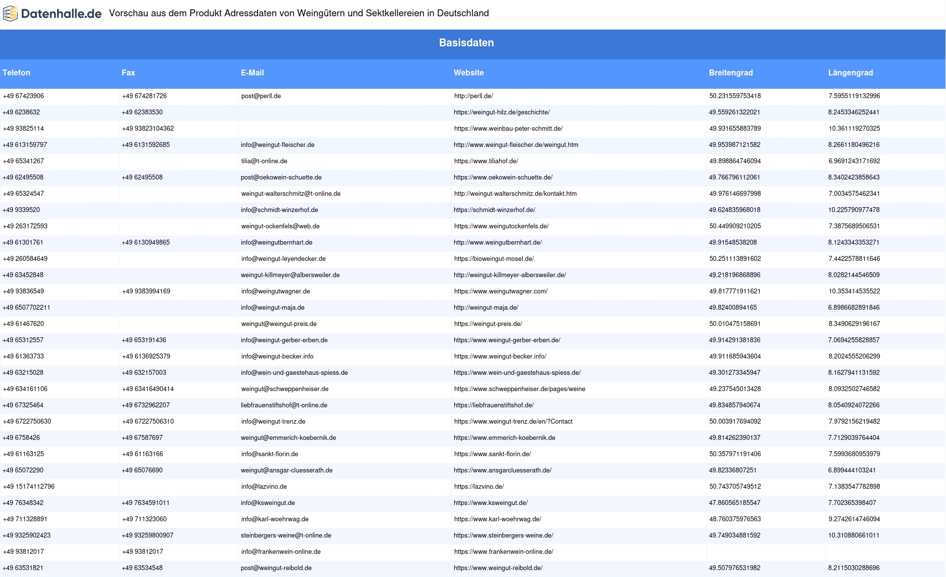Click phone number +49 15174112796
Screen dimensions: 946x577
pos(29,487)
